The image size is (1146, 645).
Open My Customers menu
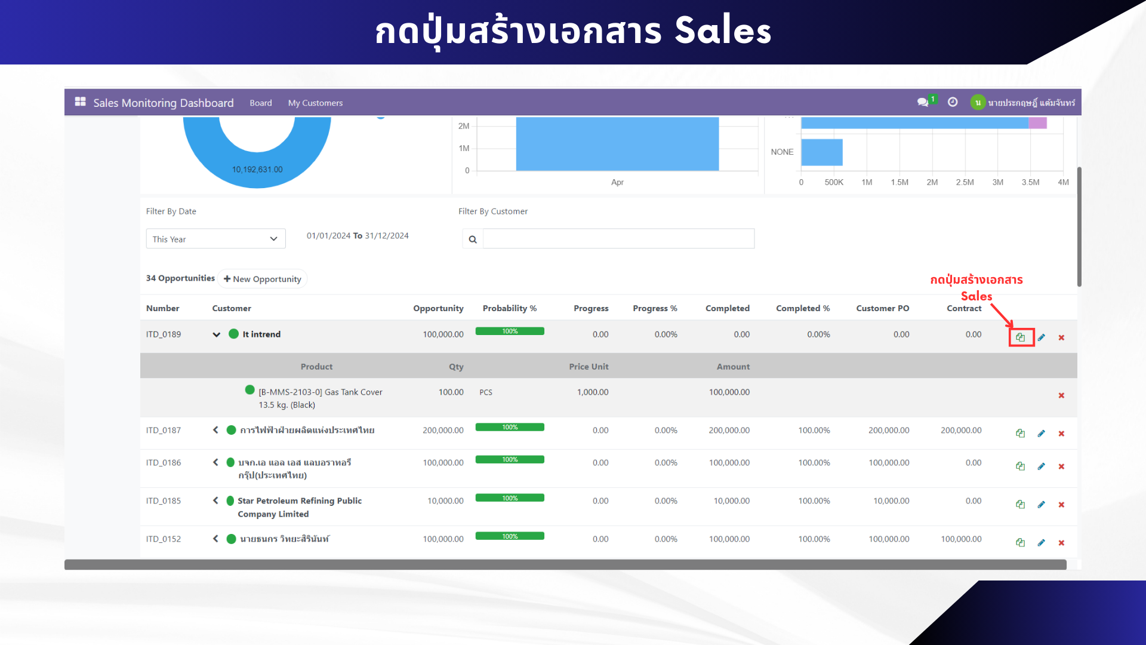[315, 103]
